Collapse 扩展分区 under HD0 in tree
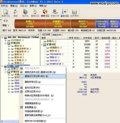Image resolution: width=120 pixels, height=123 pixels. [6, 43]
